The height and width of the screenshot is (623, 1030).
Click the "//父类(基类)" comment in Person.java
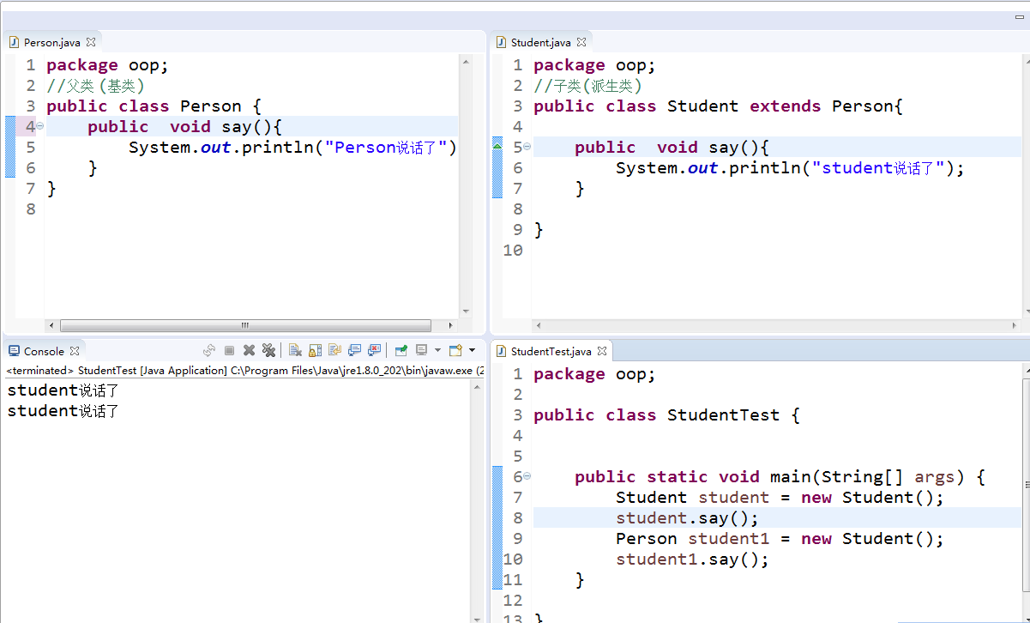point(95,85)
